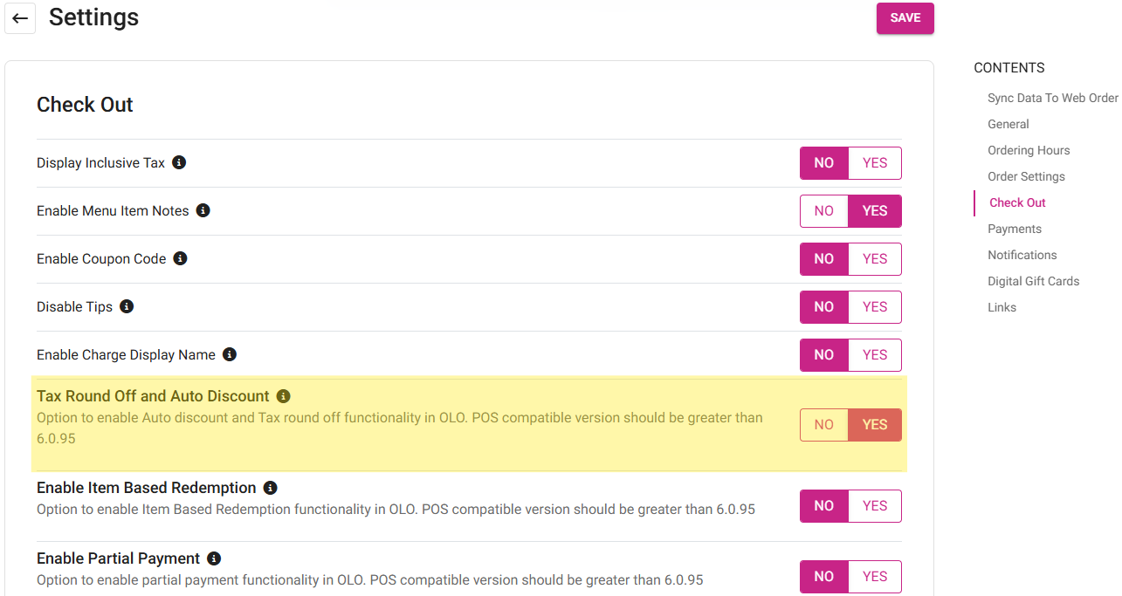Click info icon beside Enable Charge Display Name
This screenshot has width=1122, height=596.
(230, 354)
